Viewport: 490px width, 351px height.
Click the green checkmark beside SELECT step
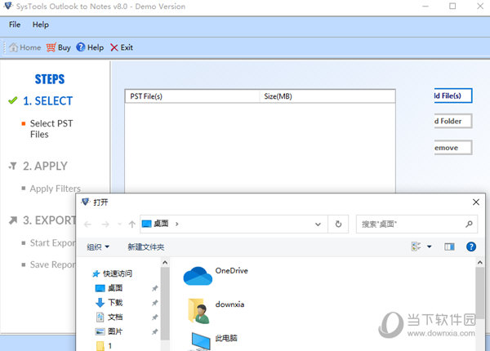click(x=13, y=100)
